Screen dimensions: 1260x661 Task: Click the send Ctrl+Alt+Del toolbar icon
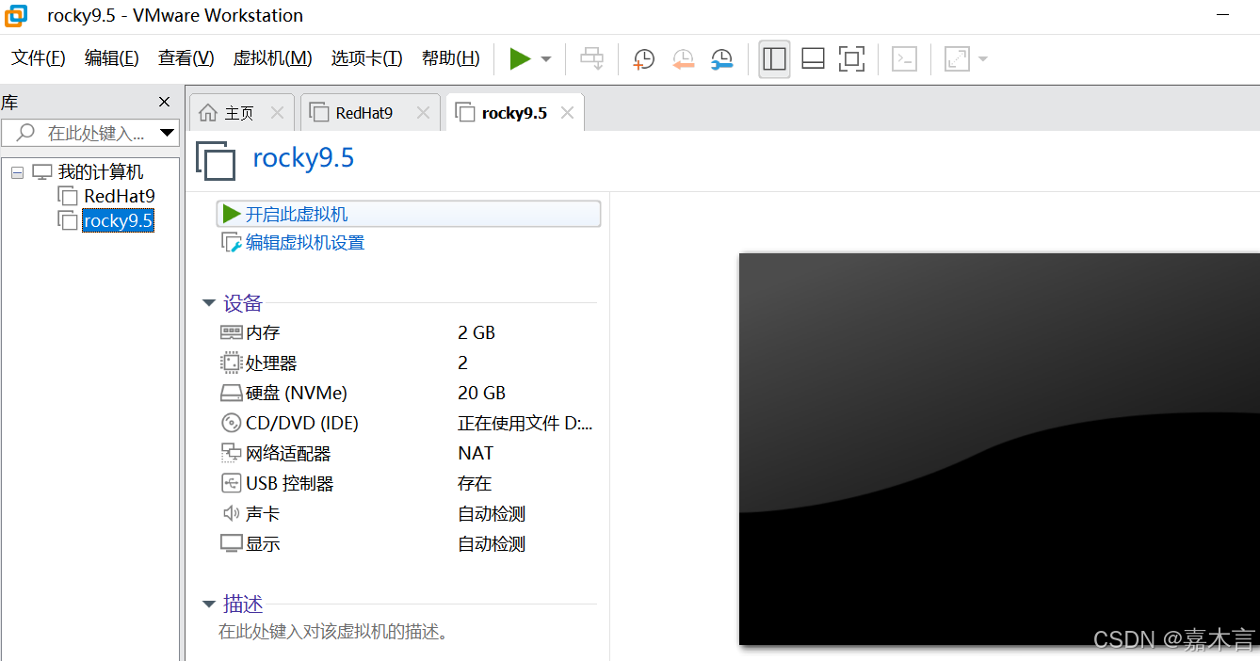coord(591,58)
